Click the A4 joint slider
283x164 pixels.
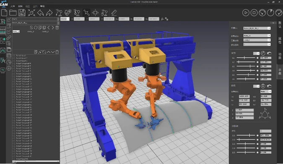click(x=246, y=71)
